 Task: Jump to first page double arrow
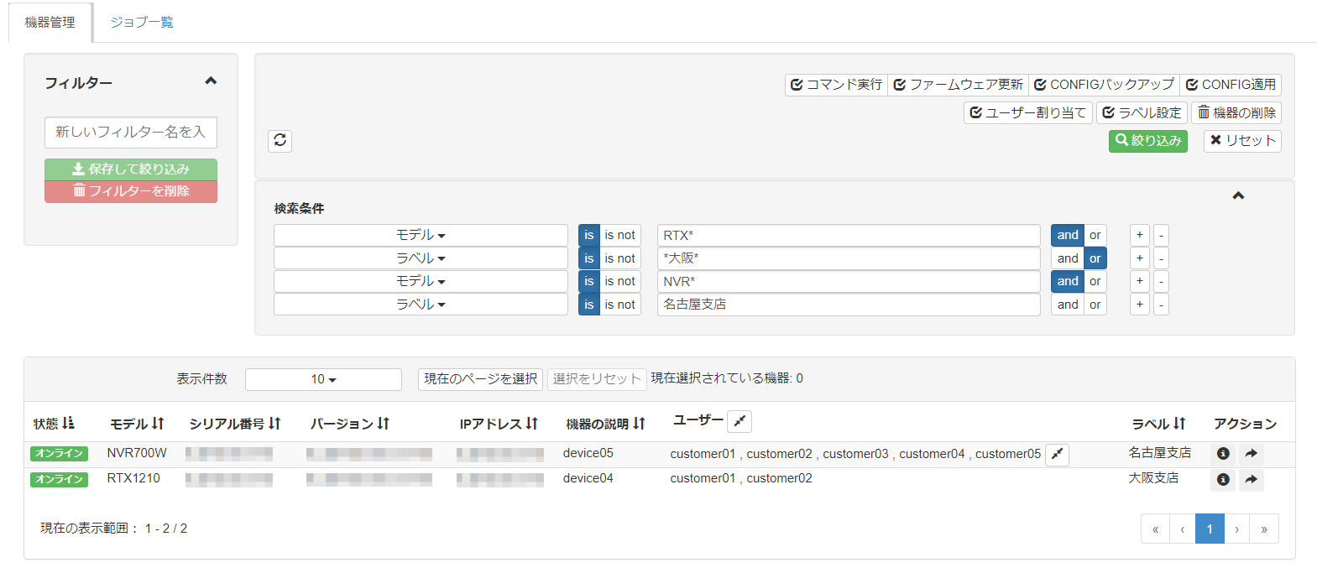tap(1155, 529)
